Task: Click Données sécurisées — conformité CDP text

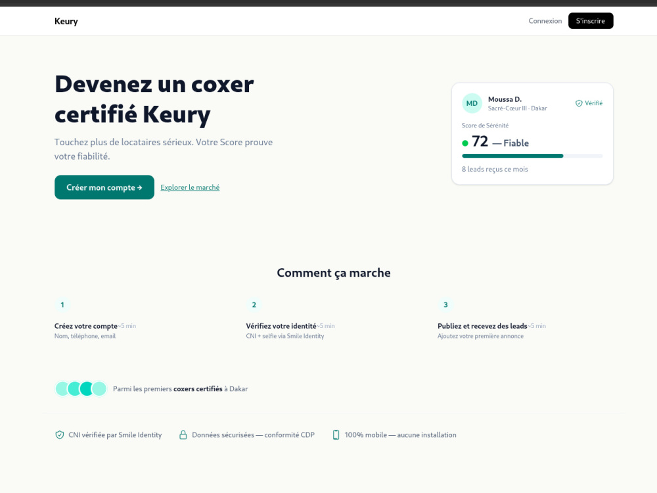Action: (253, 434)
